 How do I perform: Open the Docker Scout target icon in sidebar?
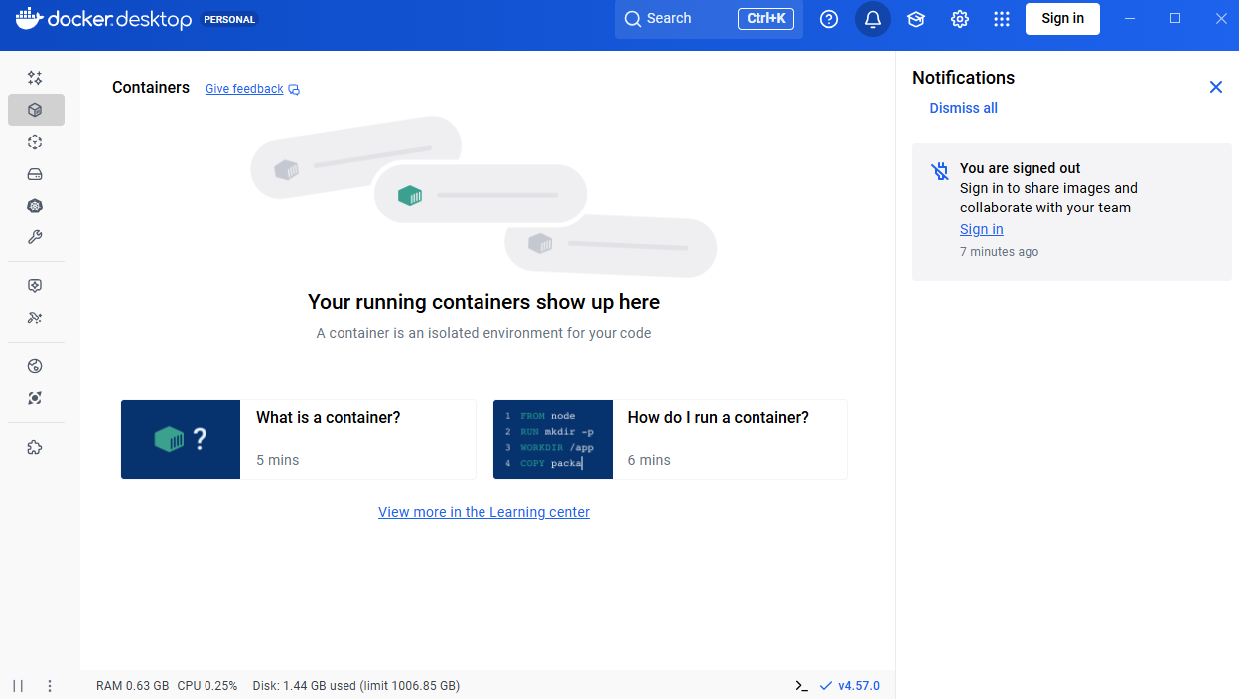(x=35, y=398)
